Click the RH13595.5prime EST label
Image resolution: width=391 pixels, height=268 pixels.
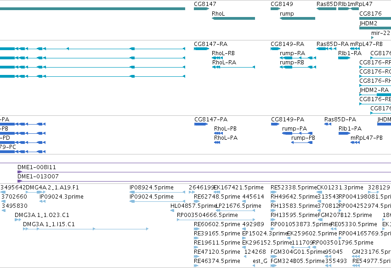pyautogui.click(x=294, y=215)
